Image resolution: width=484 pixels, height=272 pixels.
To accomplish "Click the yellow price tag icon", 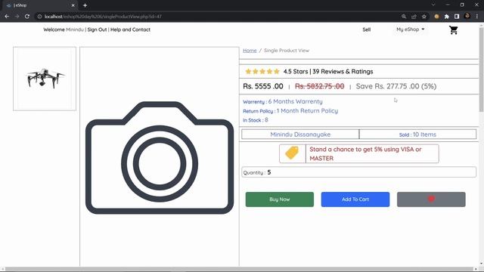I will [292, 153].
